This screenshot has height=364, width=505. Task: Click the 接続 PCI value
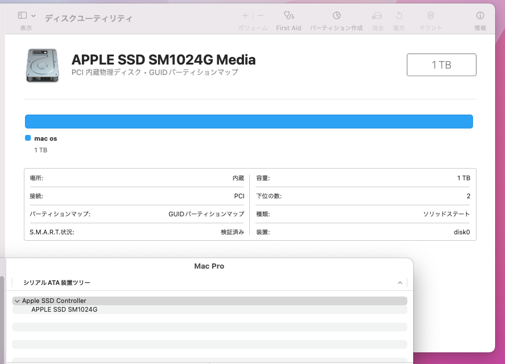(x=239, y=196)
